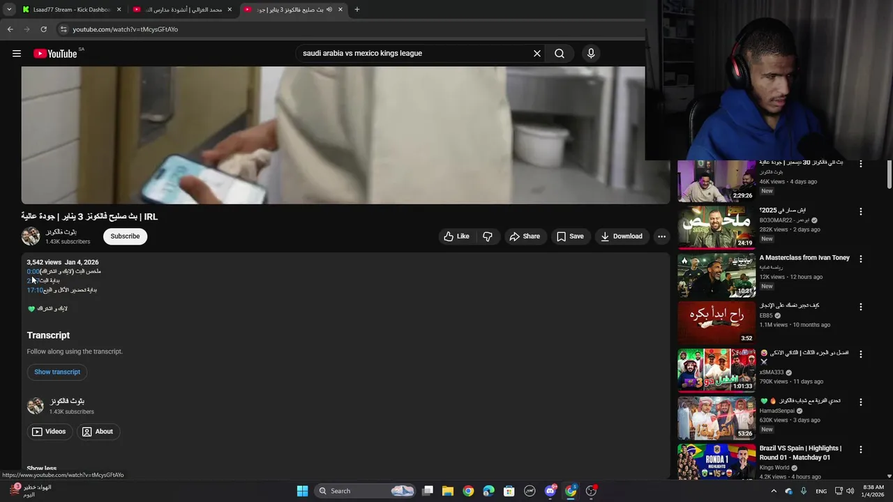Save the video to a playlist
This screenshot has height=502, width=893.
(x=570, y=236)
